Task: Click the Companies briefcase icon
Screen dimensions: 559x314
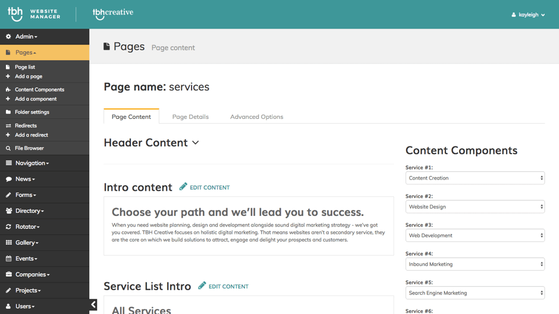Action: pos(8,274)
